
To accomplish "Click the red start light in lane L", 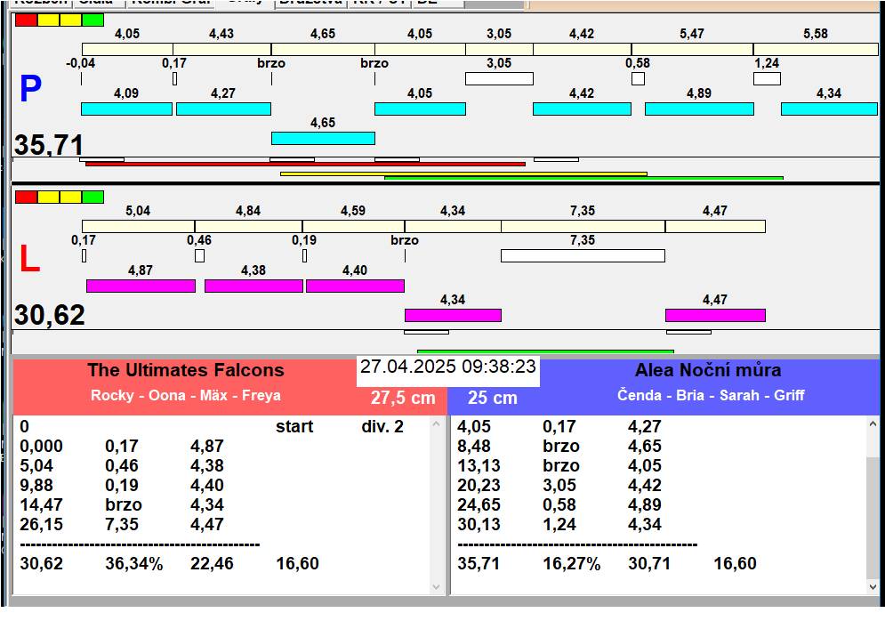I will [x=26, y=197].
